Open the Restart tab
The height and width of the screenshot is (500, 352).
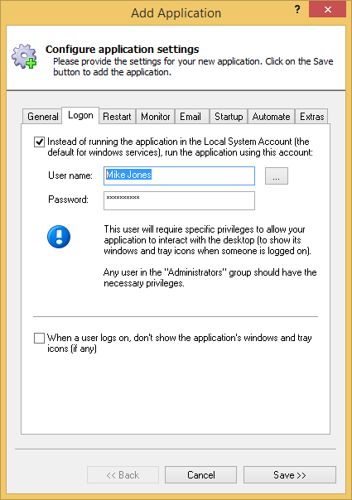pos(117,117)
